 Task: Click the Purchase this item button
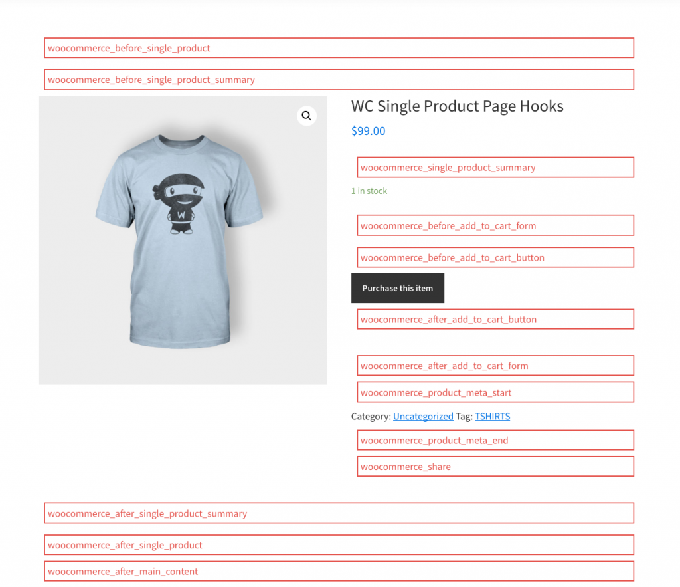tap(398, 288)
